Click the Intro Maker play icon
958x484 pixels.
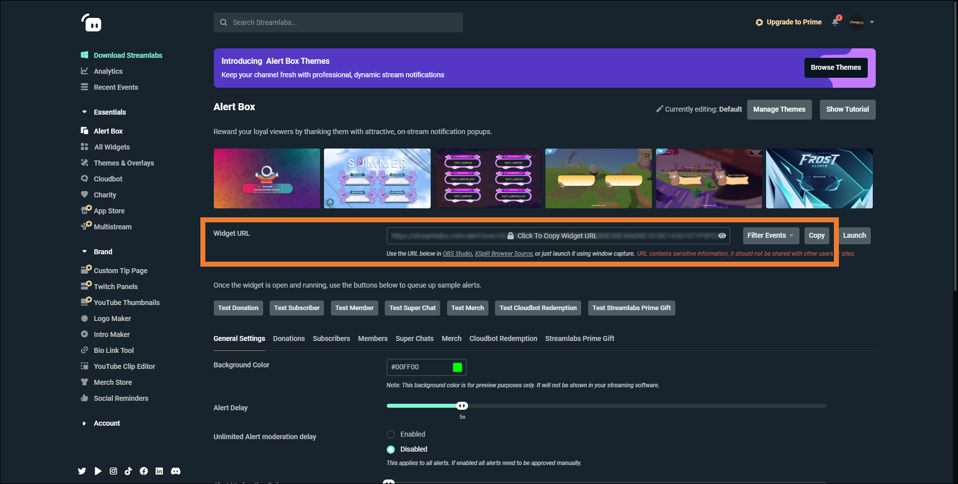(85, 334)
